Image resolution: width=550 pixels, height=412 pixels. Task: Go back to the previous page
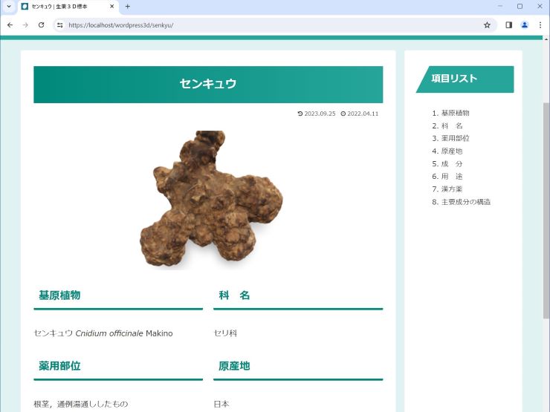point(10,25)
